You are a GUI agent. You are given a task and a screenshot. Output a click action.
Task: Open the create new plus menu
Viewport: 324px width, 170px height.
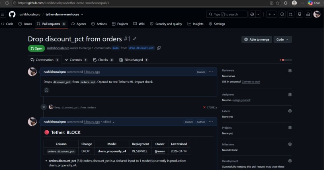click(x=271, y=14)
